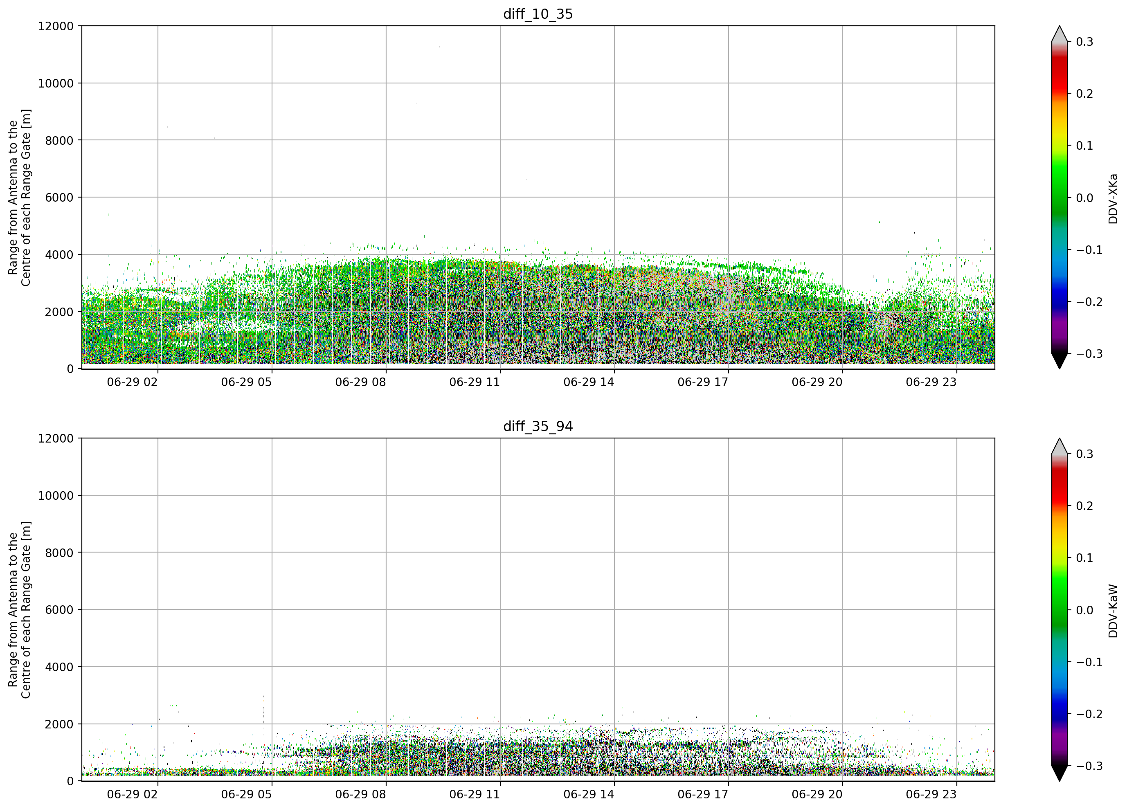Click the '06-29 23' x-tick under the diff_10_35 plot
This screenshot has height=809, width=1127.
point(931,382)
